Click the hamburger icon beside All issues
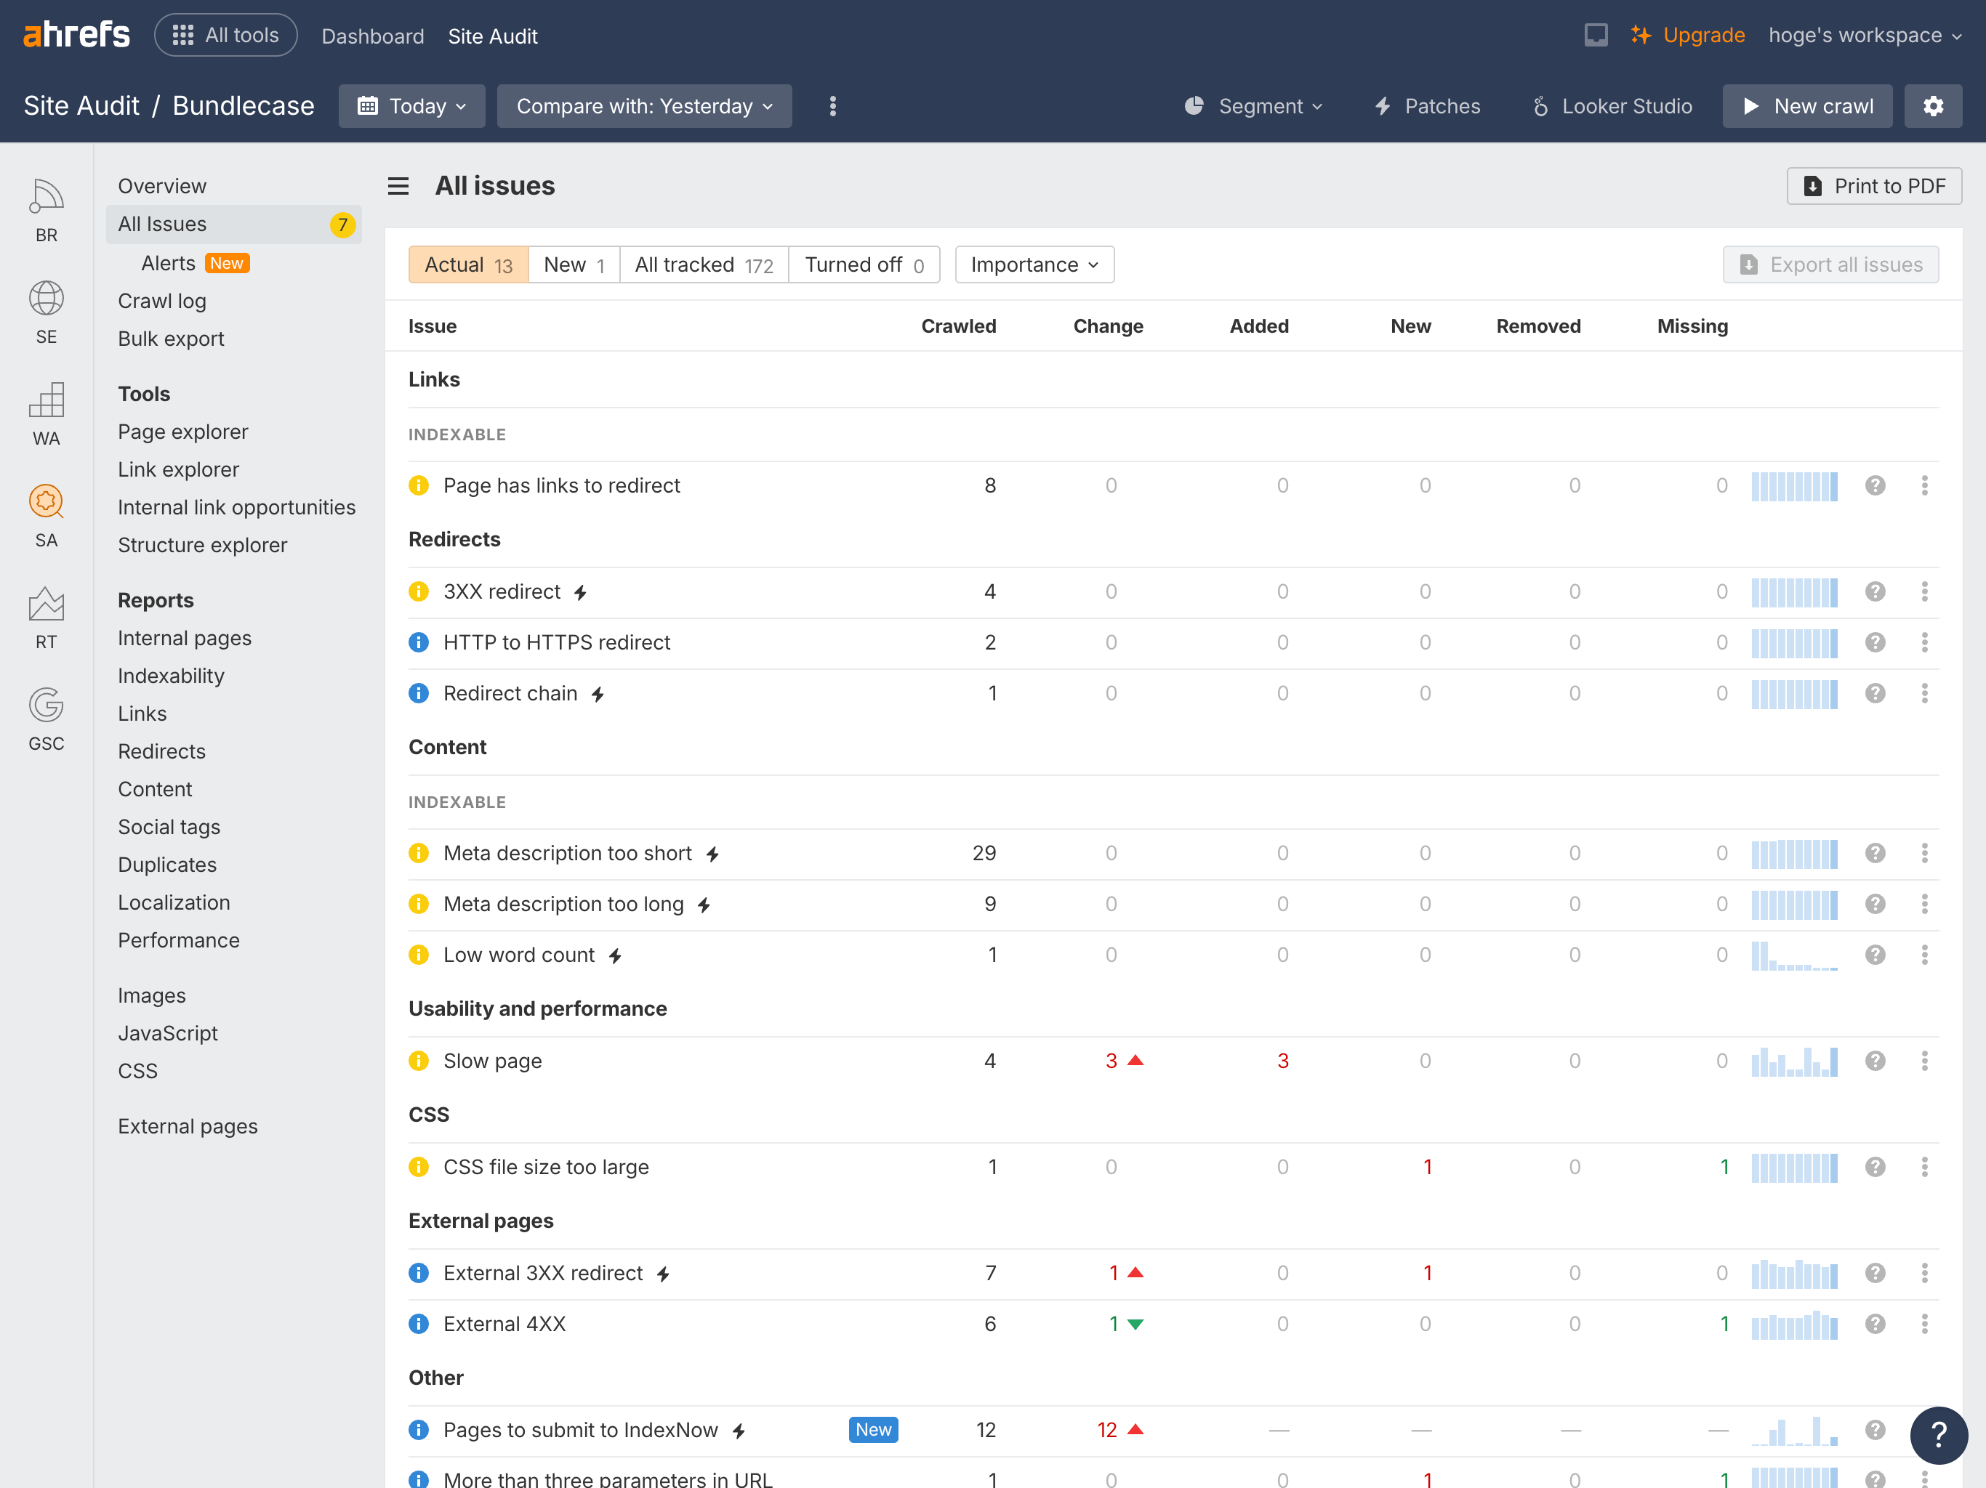1986x1488 pixels. click(x=398, y=186)
